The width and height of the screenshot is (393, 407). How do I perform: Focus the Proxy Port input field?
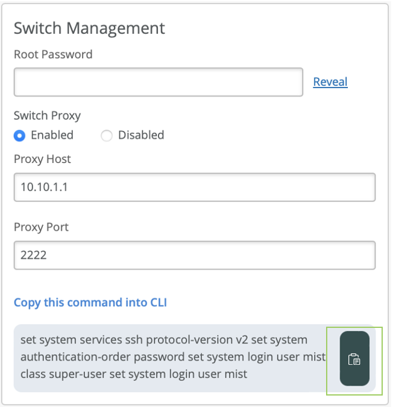pyautogui.click(x=194, y=255)
